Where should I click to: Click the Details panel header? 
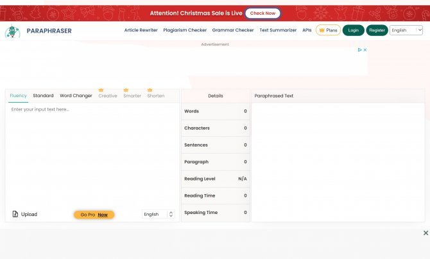[216, 96]
